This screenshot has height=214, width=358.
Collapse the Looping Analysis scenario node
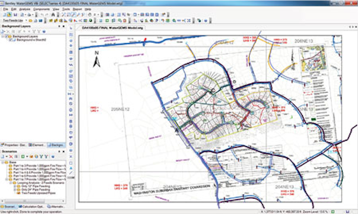coord(11,183)
